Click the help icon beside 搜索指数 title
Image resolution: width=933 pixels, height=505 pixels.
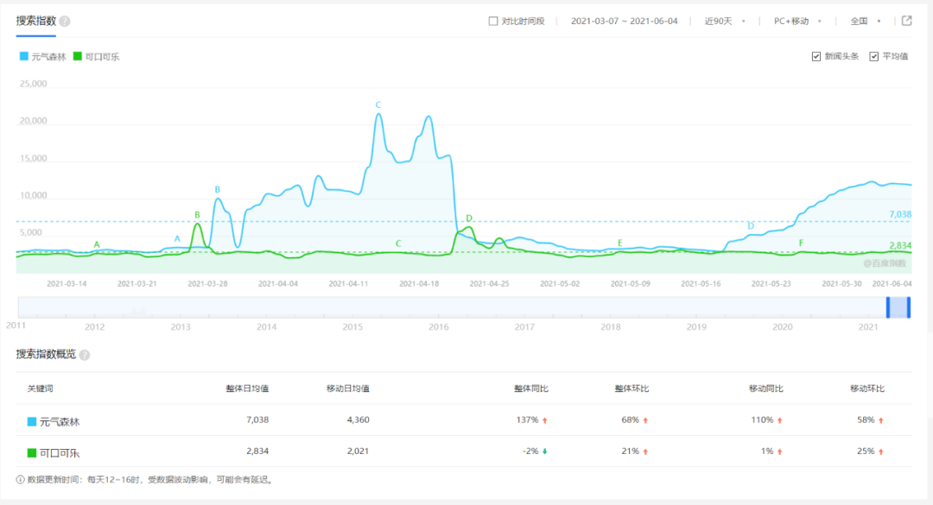tap(65, 21)
